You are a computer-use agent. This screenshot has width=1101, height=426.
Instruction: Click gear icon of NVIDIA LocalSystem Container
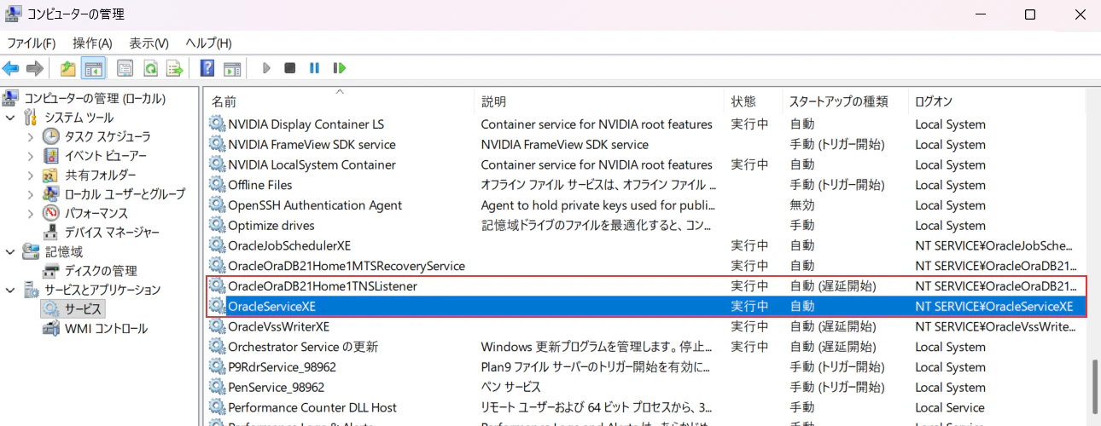pyautogui.click(x=218, y=164)
